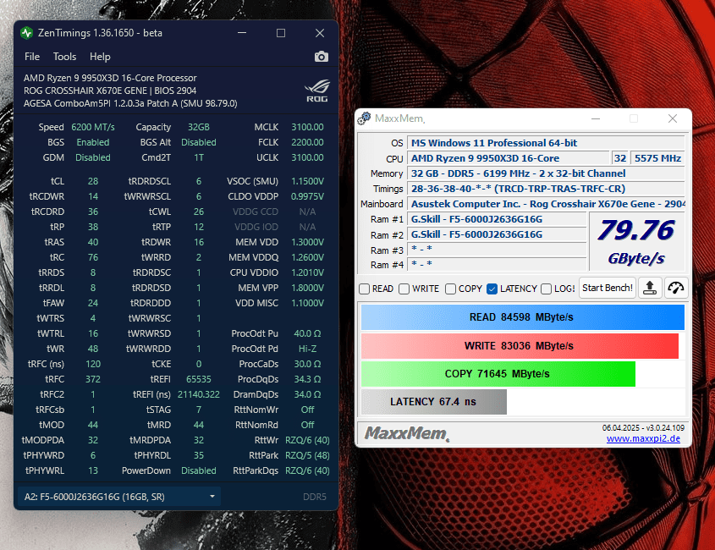The image size is (715, 550).
Task: Click the ZenTimings app logo icon
Action: coord(27,33)
